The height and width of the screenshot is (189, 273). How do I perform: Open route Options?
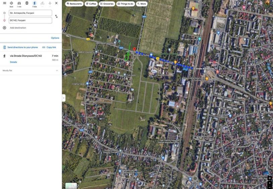[x=55, y=38]
